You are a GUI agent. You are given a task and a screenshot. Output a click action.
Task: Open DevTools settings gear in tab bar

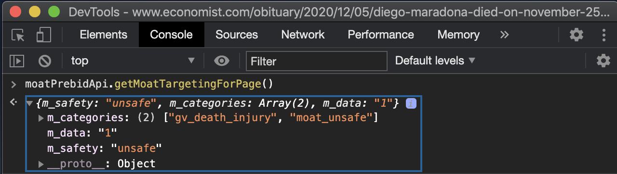(x=576, y=35)
